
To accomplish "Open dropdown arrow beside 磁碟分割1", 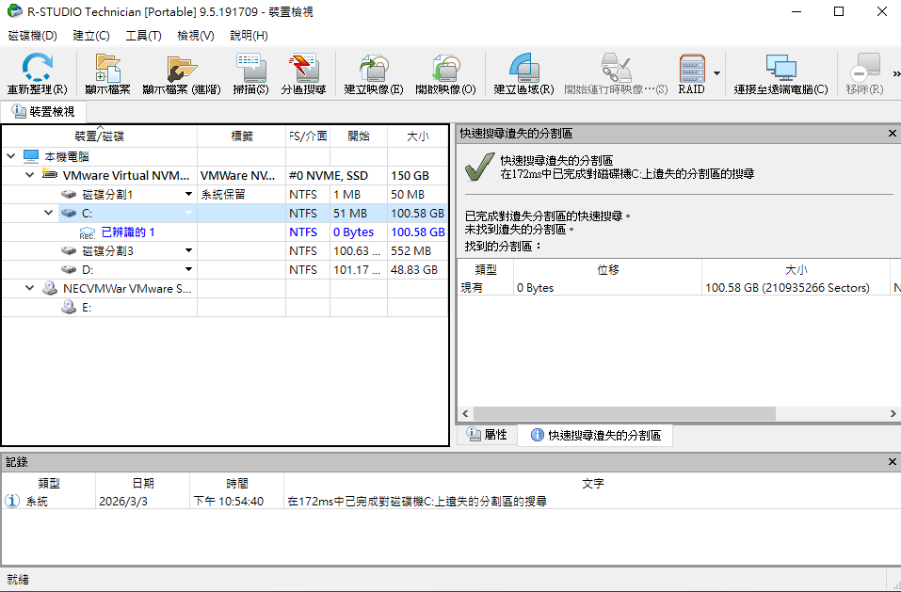I will pyautogui.click(x=188, y=195).
